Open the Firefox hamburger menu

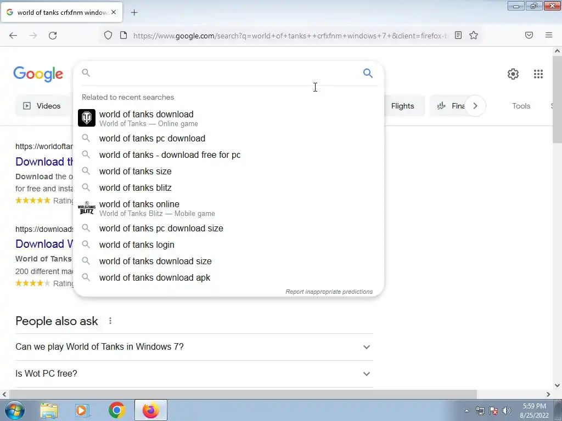[549, 35]
